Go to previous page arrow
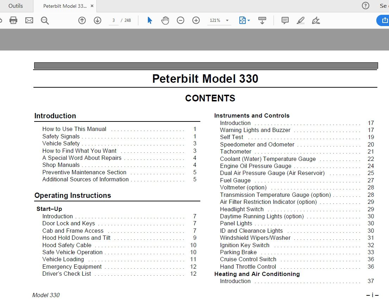 [x=82, y=20]
